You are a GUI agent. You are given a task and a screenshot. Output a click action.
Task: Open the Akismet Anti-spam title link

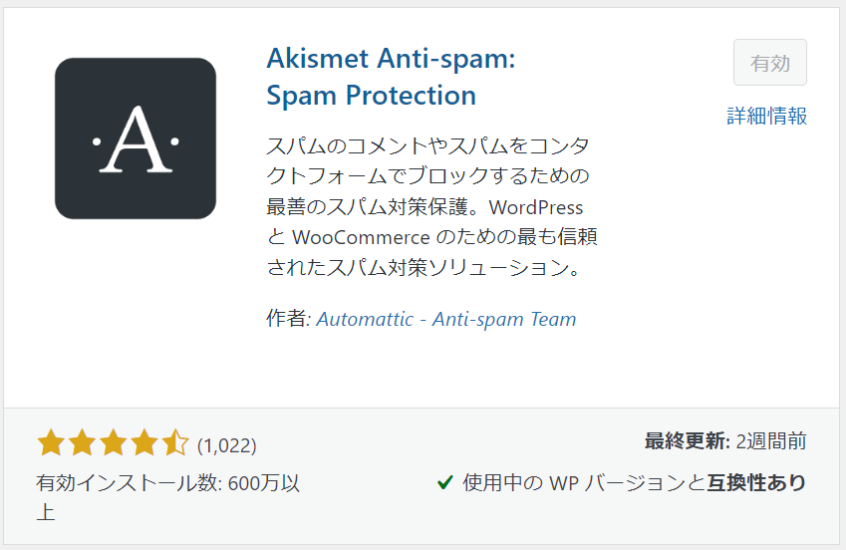point(391,77)
